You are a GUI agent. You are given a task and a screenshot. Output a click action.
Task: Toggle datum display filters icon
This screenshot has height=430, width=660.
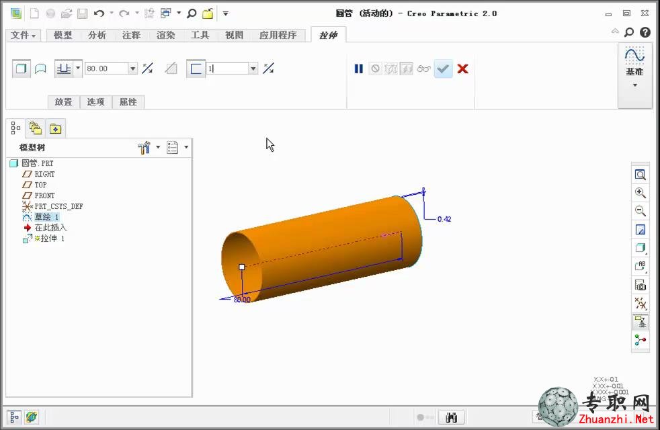[x=641, y=304]
